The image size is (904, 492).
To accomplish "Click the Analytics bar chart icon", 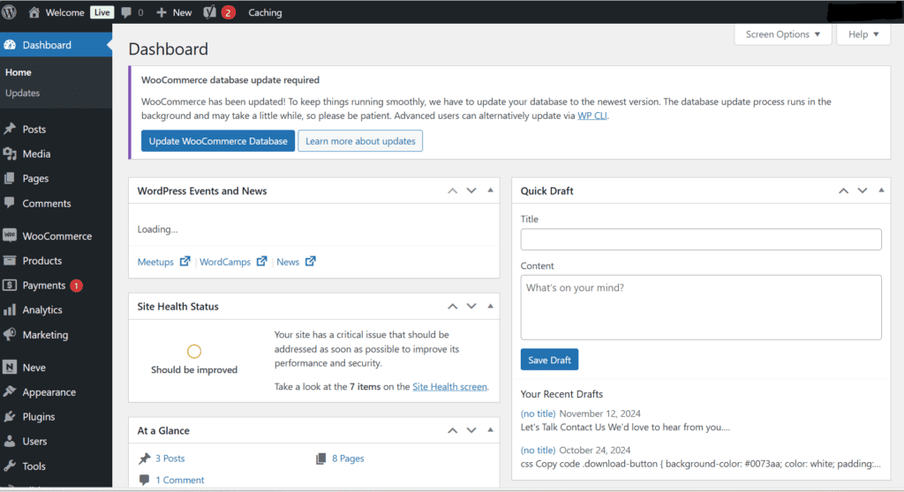I will [x=10, y=310].
